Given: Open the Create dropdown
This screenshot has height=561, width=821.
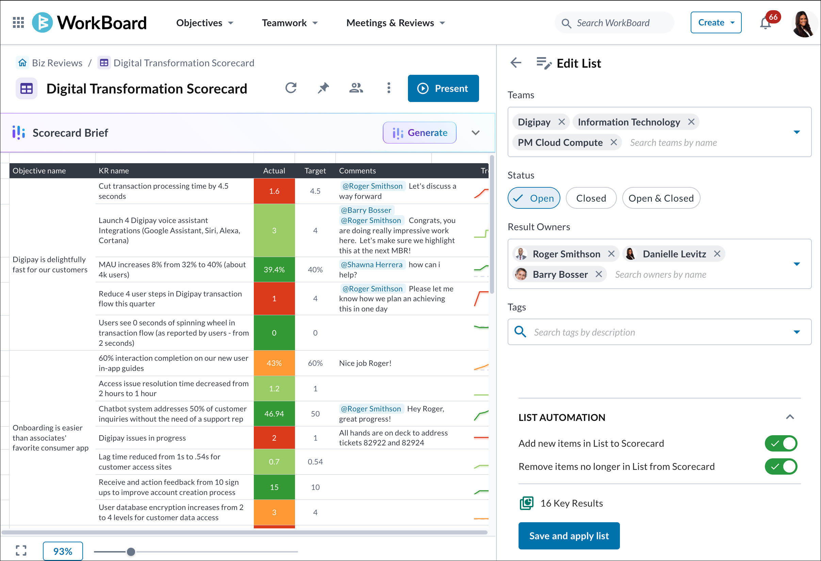Looking at the screenshot, I should coord(716,22).
